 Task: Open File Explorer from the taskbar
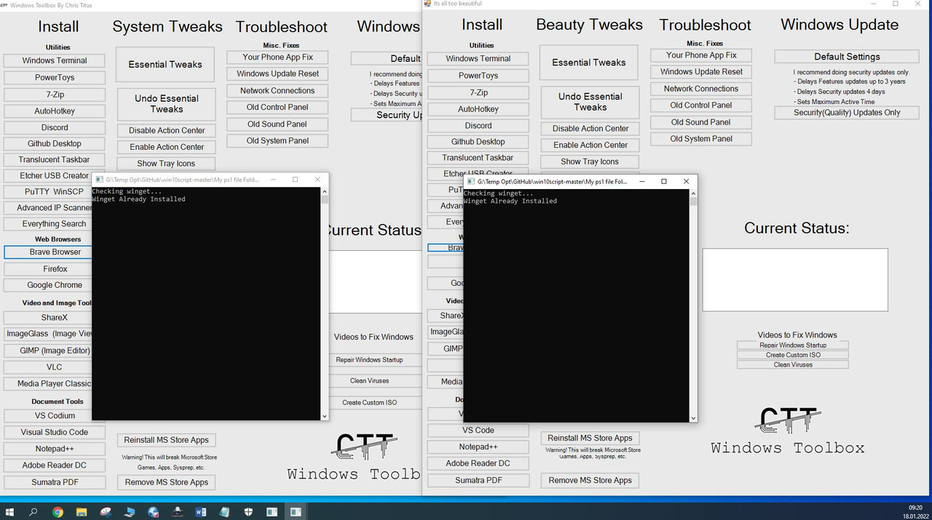point(82,512)
